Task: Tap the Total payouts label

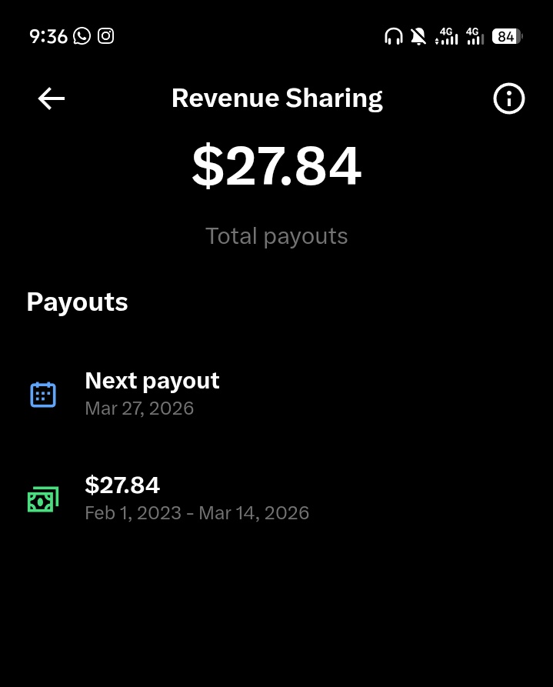Action: 277,237
